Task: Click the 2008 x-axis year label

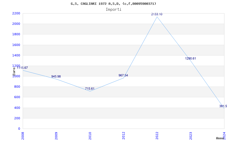Action: (23, 136)
